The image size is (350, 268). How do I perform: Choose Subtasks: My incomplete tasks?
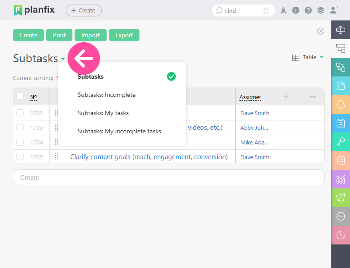[x=119, y=131]
